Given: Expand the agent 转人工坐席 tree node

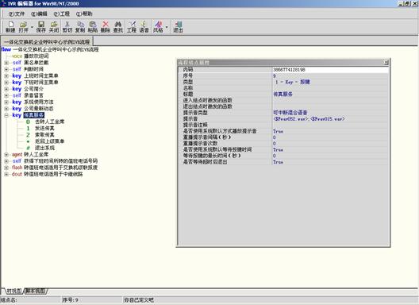Looking at the screenshot, I should click(6, 155).
